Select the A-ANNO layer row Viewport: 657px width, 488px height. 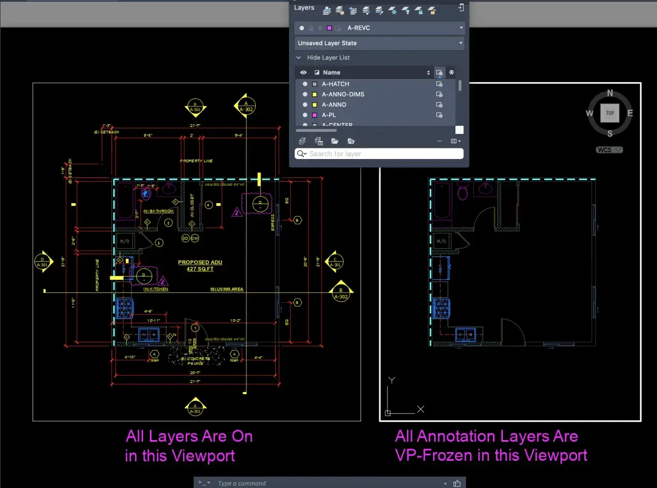[x=375, y=105]
